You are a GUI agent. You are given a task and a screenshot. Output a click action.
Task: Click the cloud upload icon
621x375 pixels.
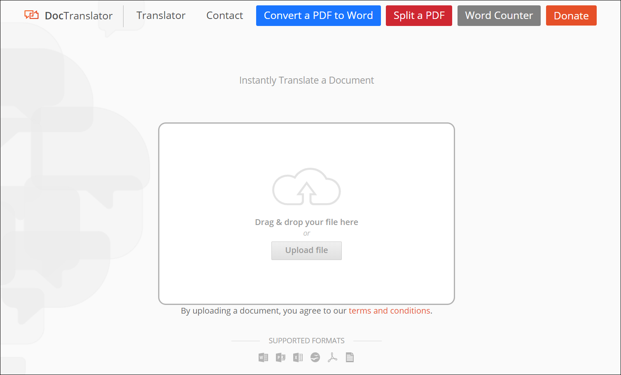tap(306, 187)
